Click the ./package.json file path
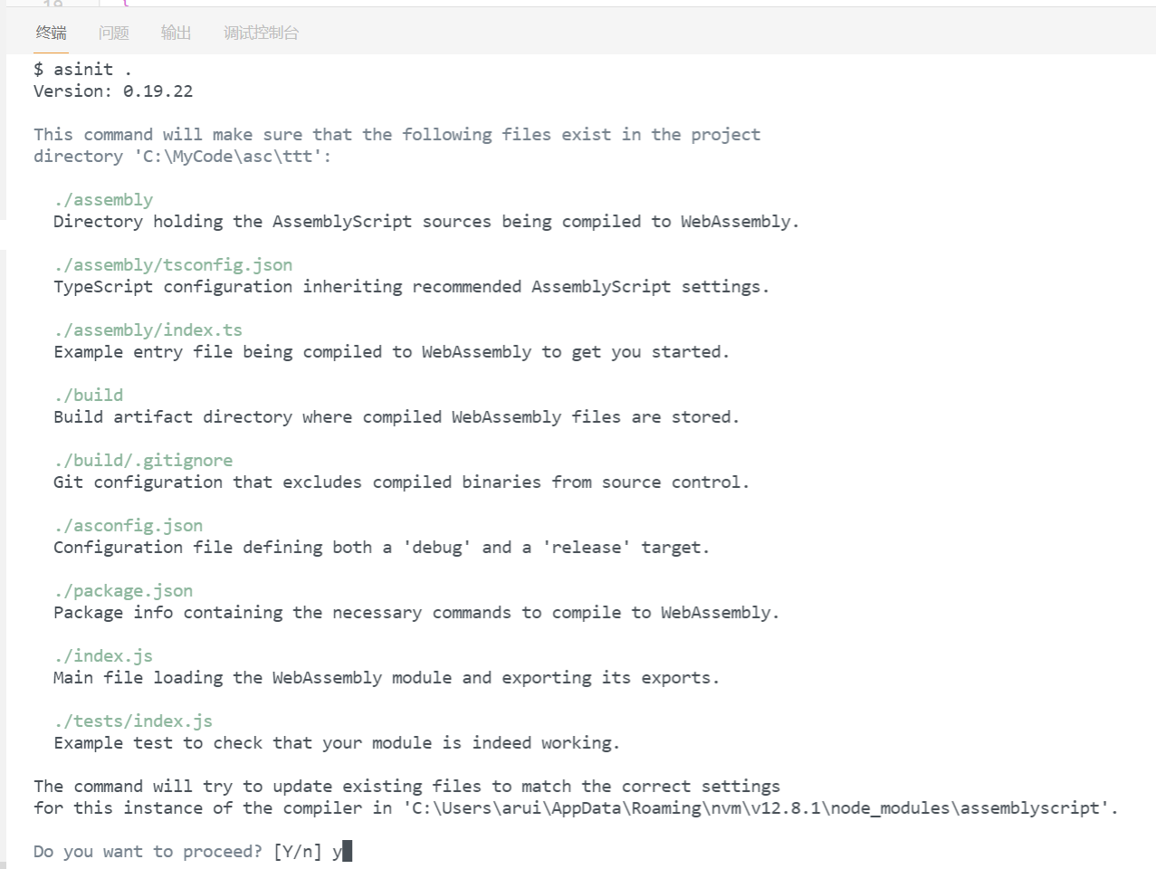This screenshot has height=869, width=1156. 123,591
